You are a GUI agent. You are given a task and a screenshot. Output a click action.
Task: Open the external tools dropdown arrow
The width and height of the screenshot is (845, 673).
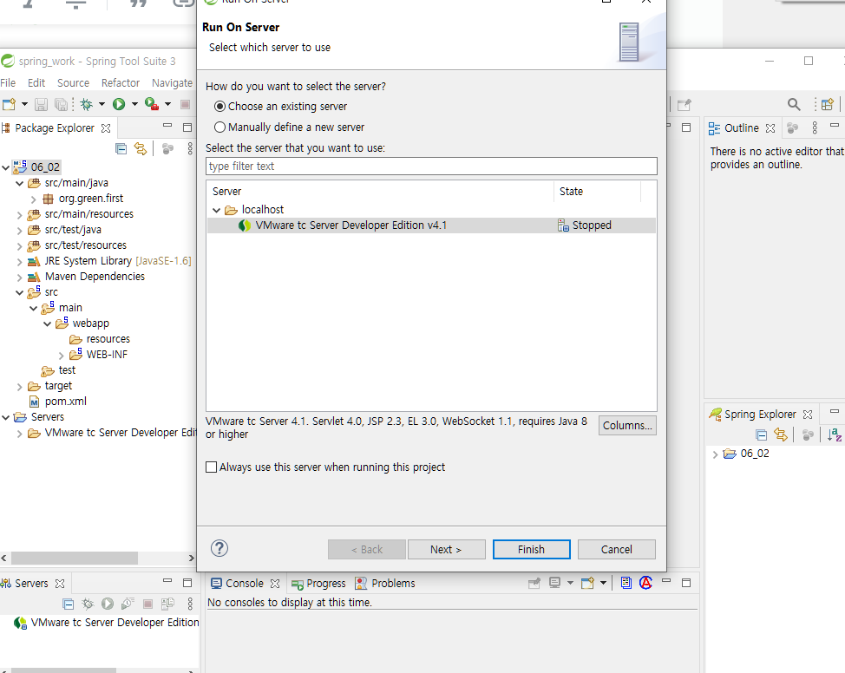coord(167,104)
